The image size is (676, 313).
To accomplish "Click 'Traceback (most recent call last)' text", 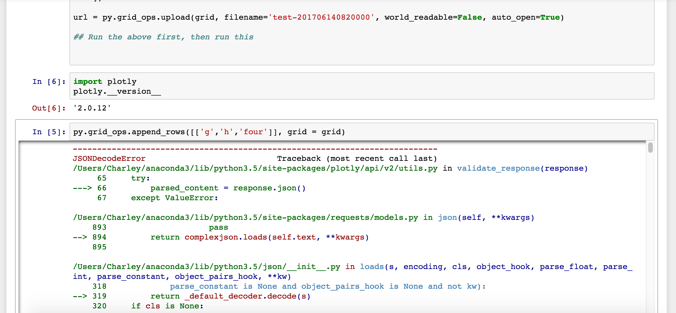I will click(x=357, y=159).
